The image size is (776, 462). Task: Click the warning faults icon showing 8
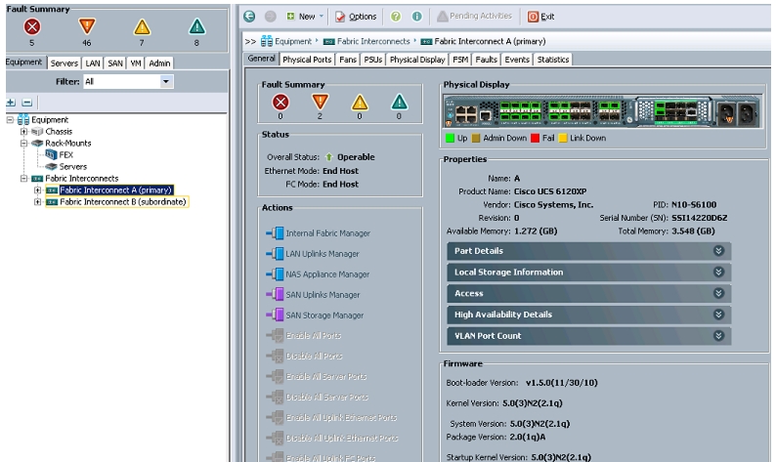point(197,26)
